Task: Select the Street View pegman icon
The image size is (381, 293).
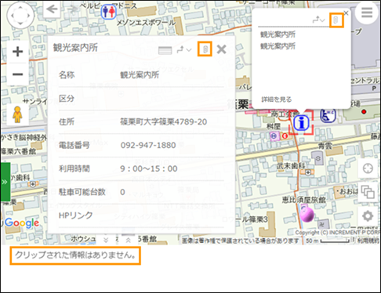Action: coord(17,114)
